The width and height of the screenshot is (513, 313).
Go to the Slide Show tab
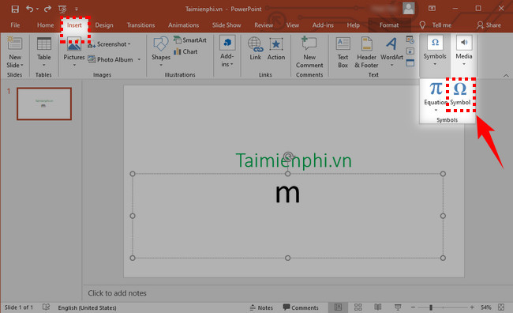(x=227, y=25)
